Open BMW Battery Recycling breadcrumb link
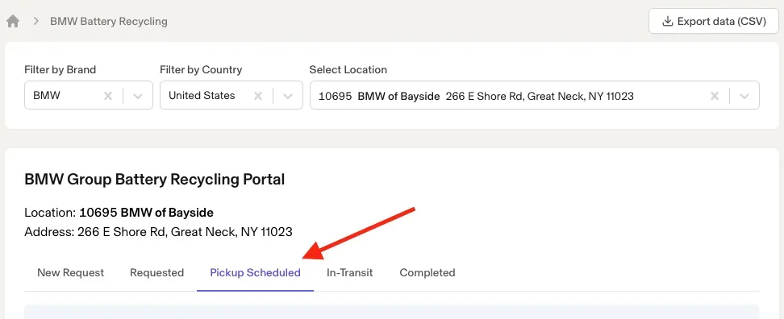The image size is (784, 319). pyautogui.click(x=109, y=22)
